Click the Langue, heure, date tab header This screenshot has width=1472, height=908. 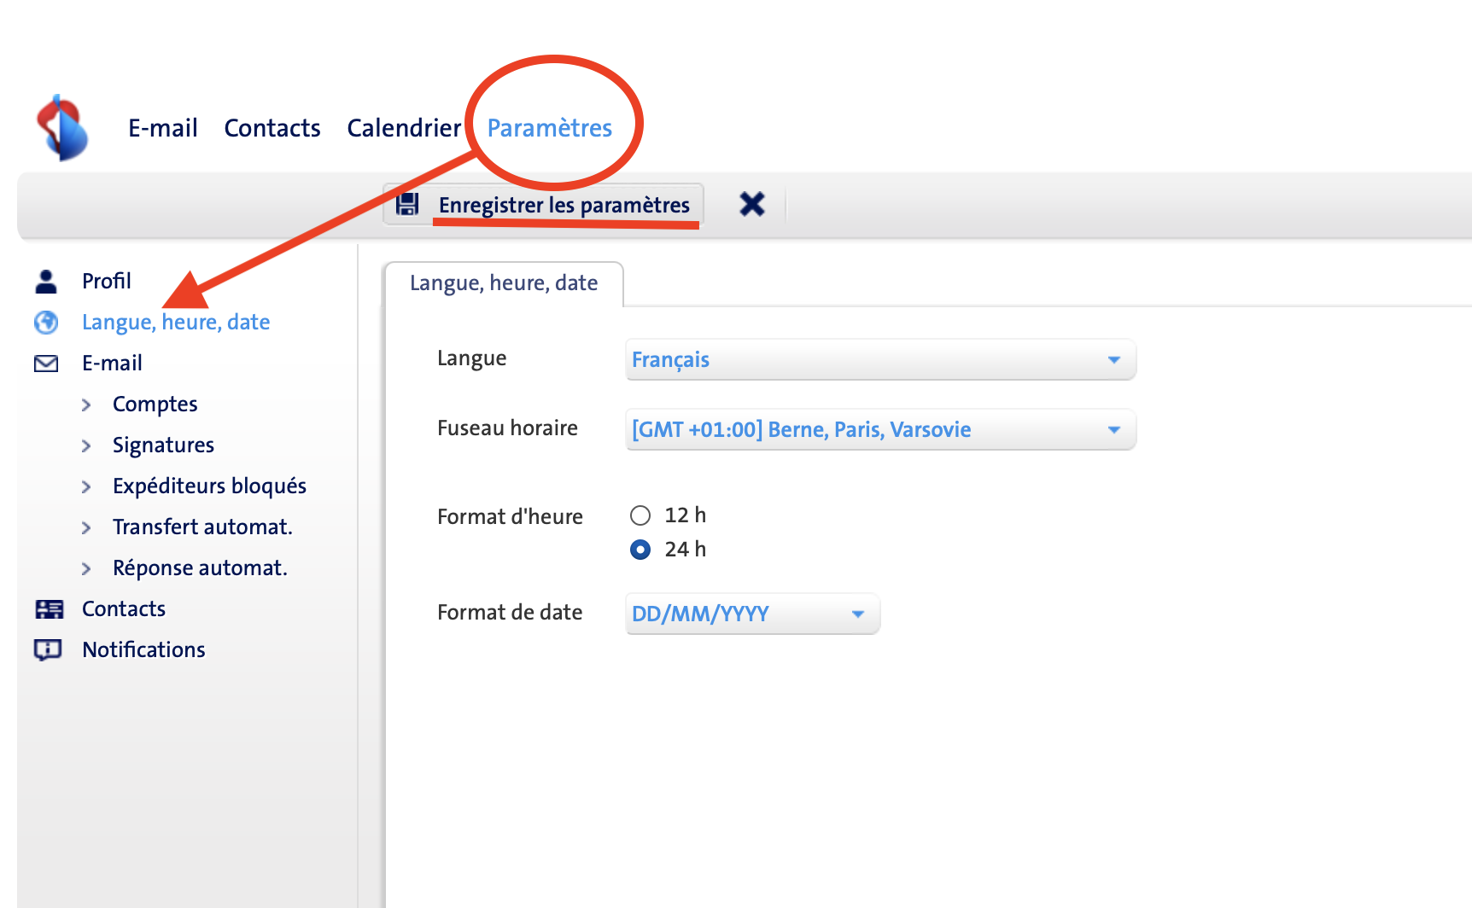point(504,283)
